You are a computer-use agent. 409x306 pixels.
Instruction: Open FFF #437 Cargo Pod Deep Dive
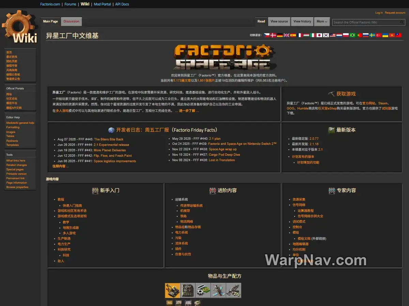click(x=224, y=155)
